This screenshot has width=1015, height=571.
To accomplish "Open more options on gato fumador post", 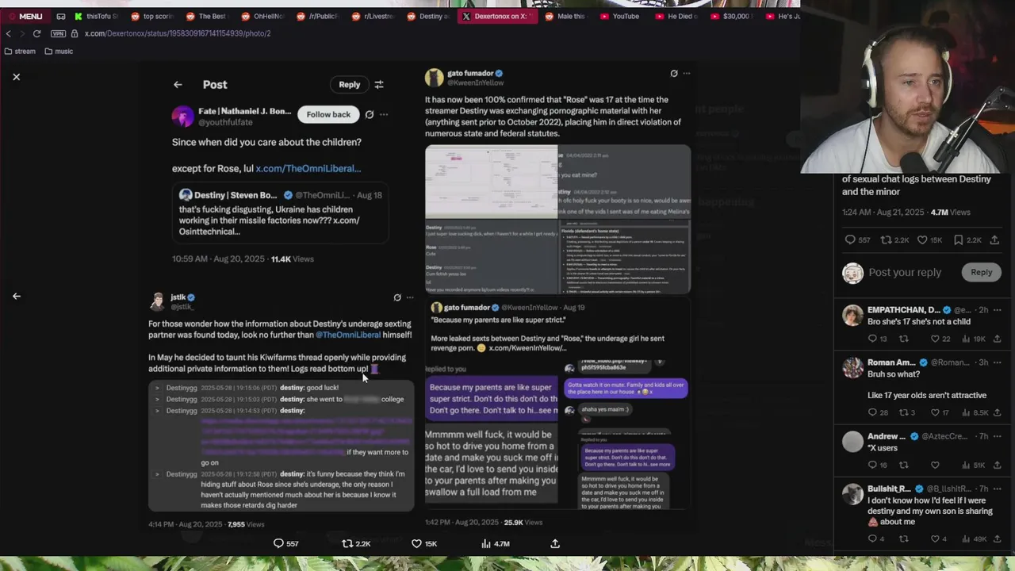I will click(x=687, y=73).
